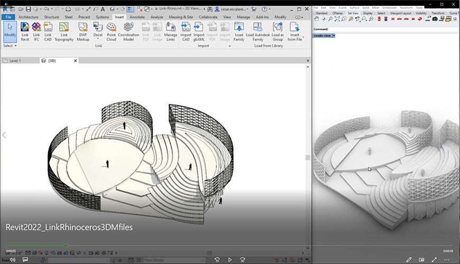Open the render view dropdown in Rhino
This screenshot has height=264, width=460.
click(334, 36)
